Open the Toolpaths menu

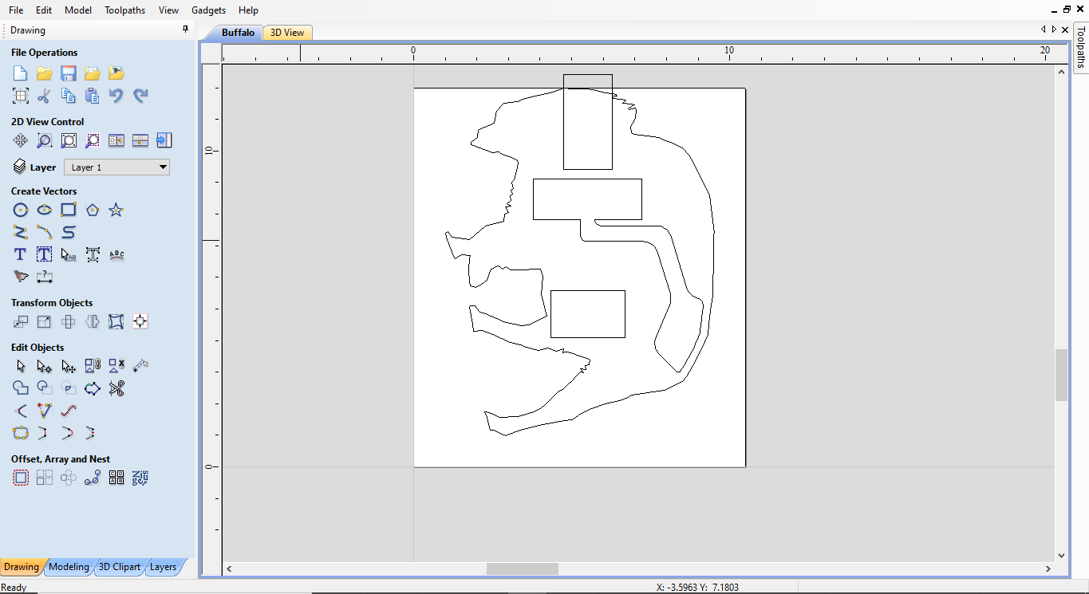click(125, 10)
